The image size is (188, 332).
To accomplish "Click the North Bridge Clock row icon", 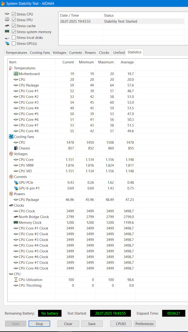I will [16, 217].
